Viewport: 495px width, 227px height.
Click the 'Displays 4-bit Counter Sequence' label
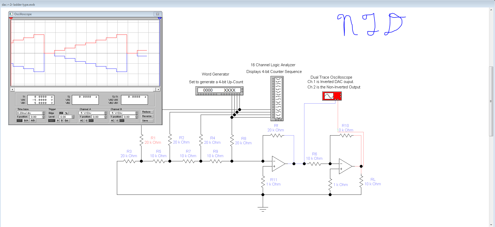click(x=274, y=72)
